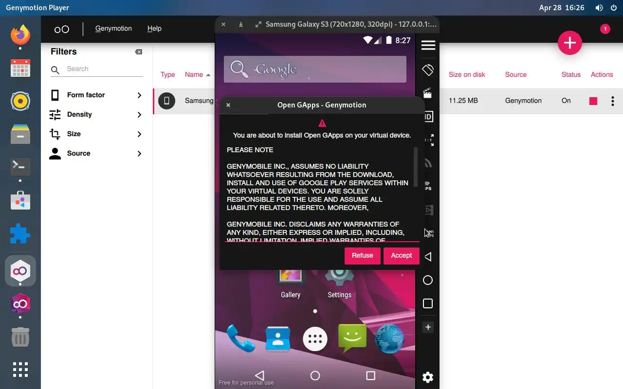The image size is (623, 389).
Task: Click the toolbar Back triangle button
Action: [428, 257]
